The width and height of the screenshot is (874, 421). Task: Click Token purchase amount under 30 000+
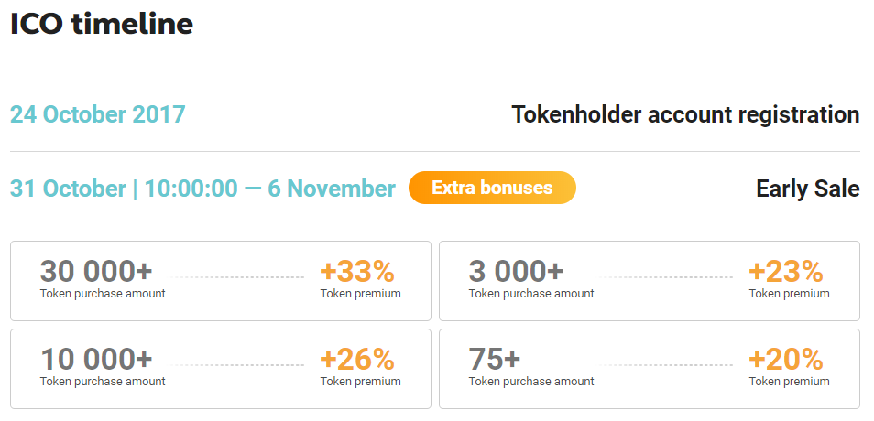tap(103, 294)
